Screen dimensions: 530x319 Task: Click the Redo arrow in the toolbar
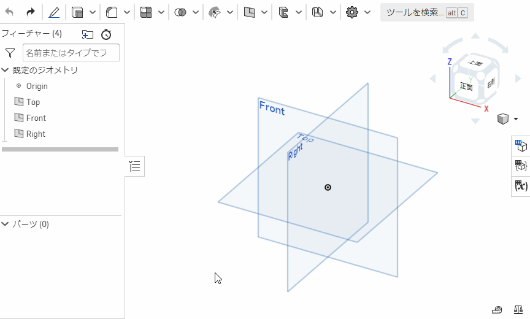(x=31, y=12)
